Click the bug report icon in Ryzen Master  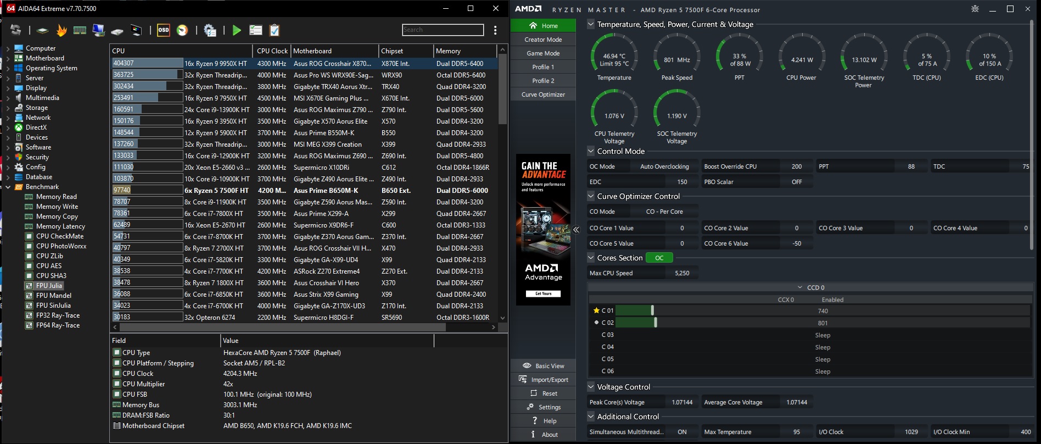(x=975, y=9)
